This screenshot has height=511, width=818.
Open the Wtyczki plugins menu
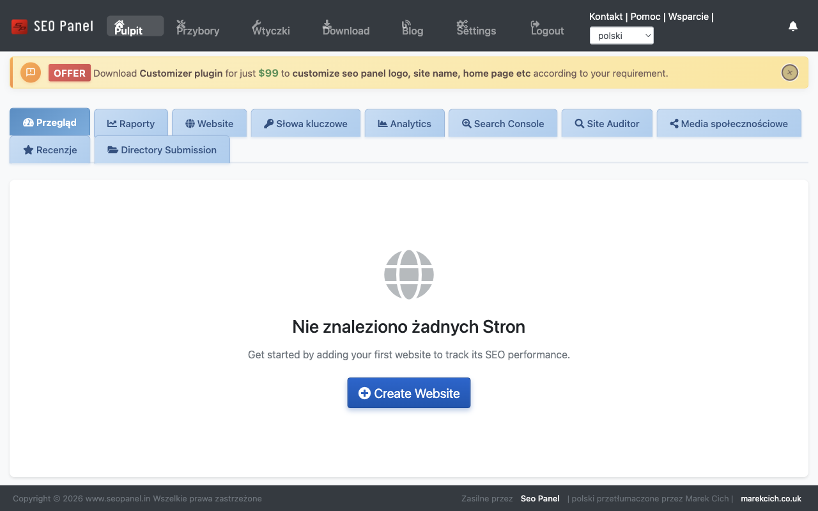pos(271,27)
